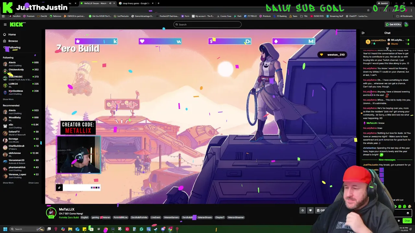Open xQc channel in Recommended

coord(21,126)
